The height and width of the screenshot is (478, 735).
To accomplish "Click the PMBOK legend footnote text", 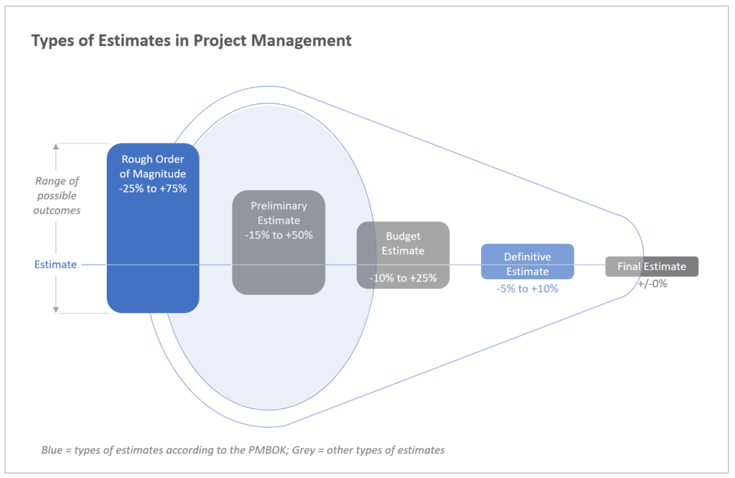I will (x=243, y=450).
